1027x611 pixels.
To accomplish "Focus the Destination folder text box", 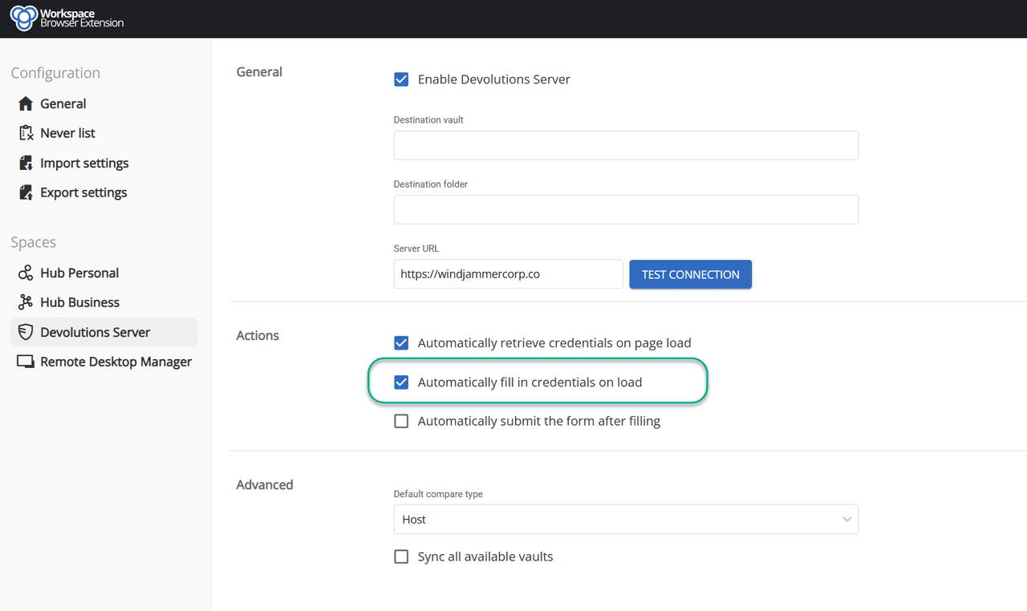I will [x=626, y=210].
